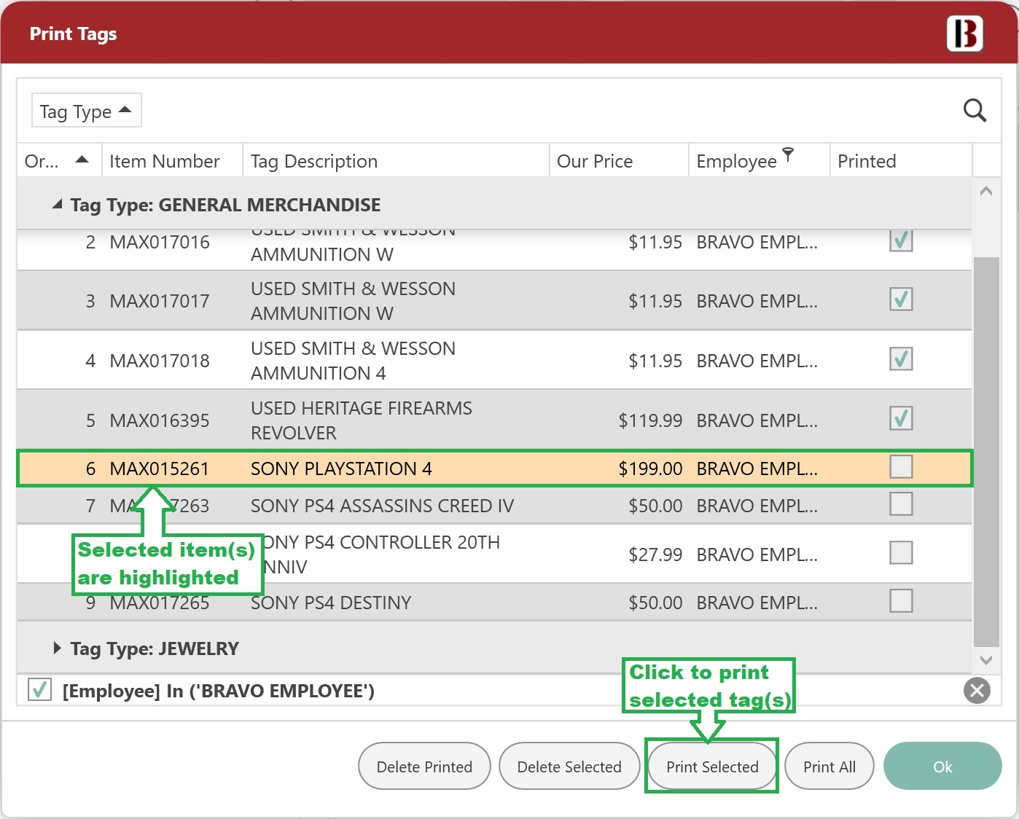
Task: Click the $119.99 price cell
Action: [650, 420]
